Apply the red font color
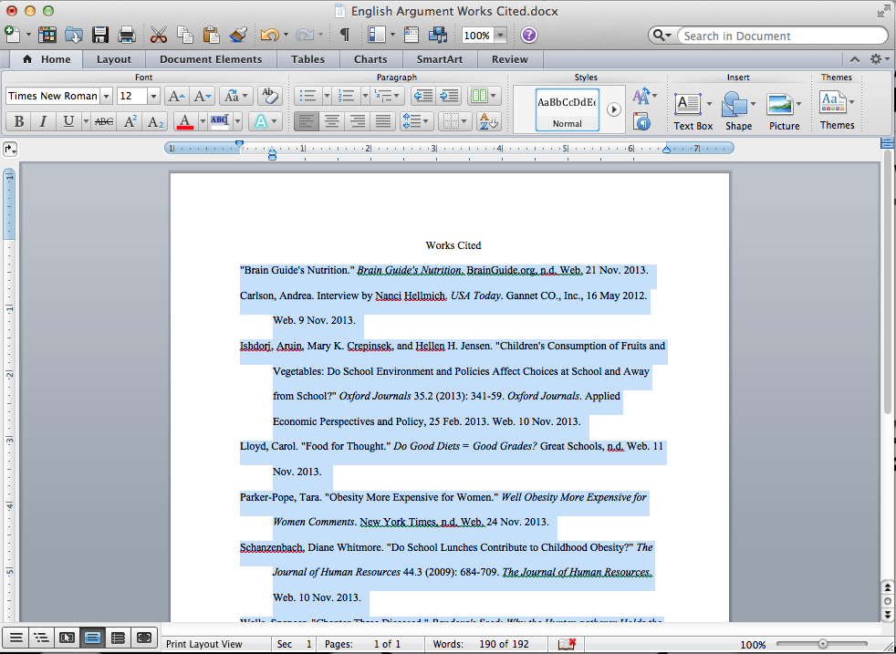This screenshot has height=654, width=896. (185, 121)
